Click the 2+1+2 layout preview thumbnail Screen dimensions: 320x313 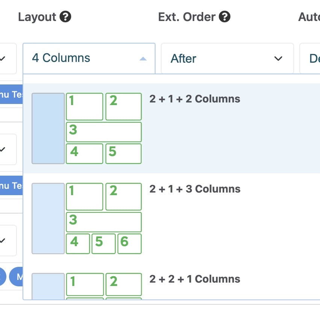[87, 128]
